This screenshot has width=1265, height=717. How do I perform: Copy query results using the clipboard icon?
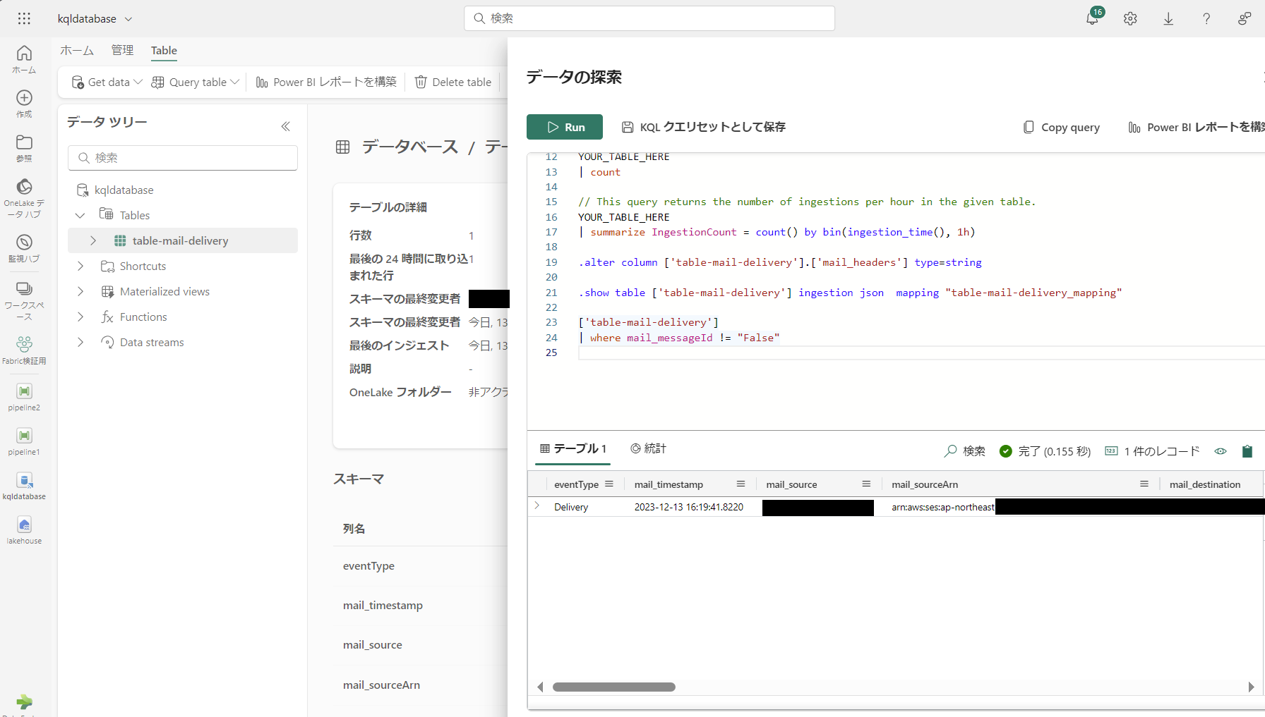(x=1247, y=451)
